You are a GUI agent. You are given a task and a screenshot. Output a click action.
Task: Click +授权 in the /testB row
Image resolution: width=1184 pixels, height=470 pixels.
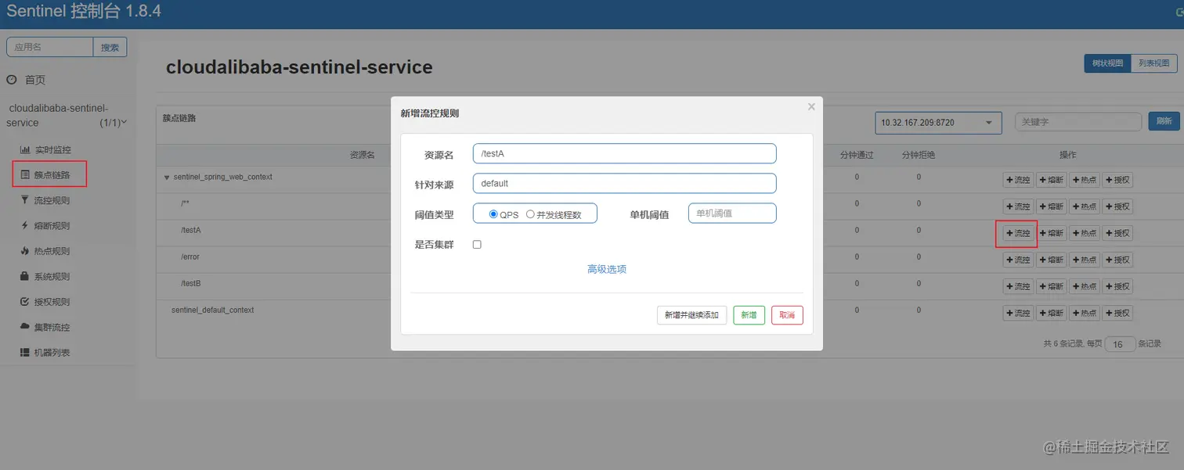1117,286
